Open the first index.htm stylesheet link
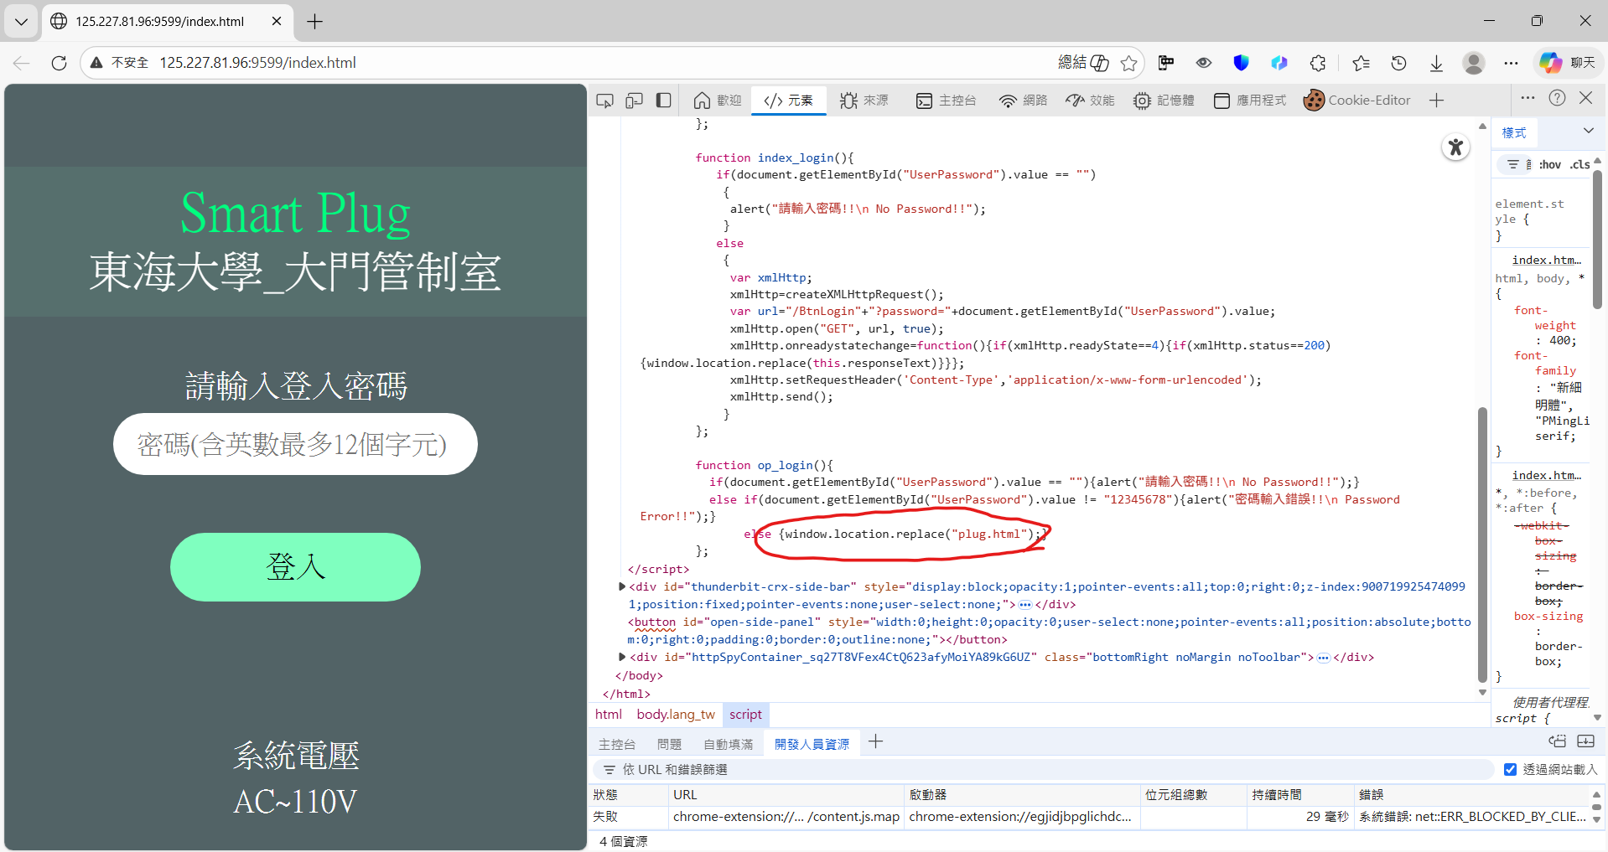1608x852 pixels. 1547,261
